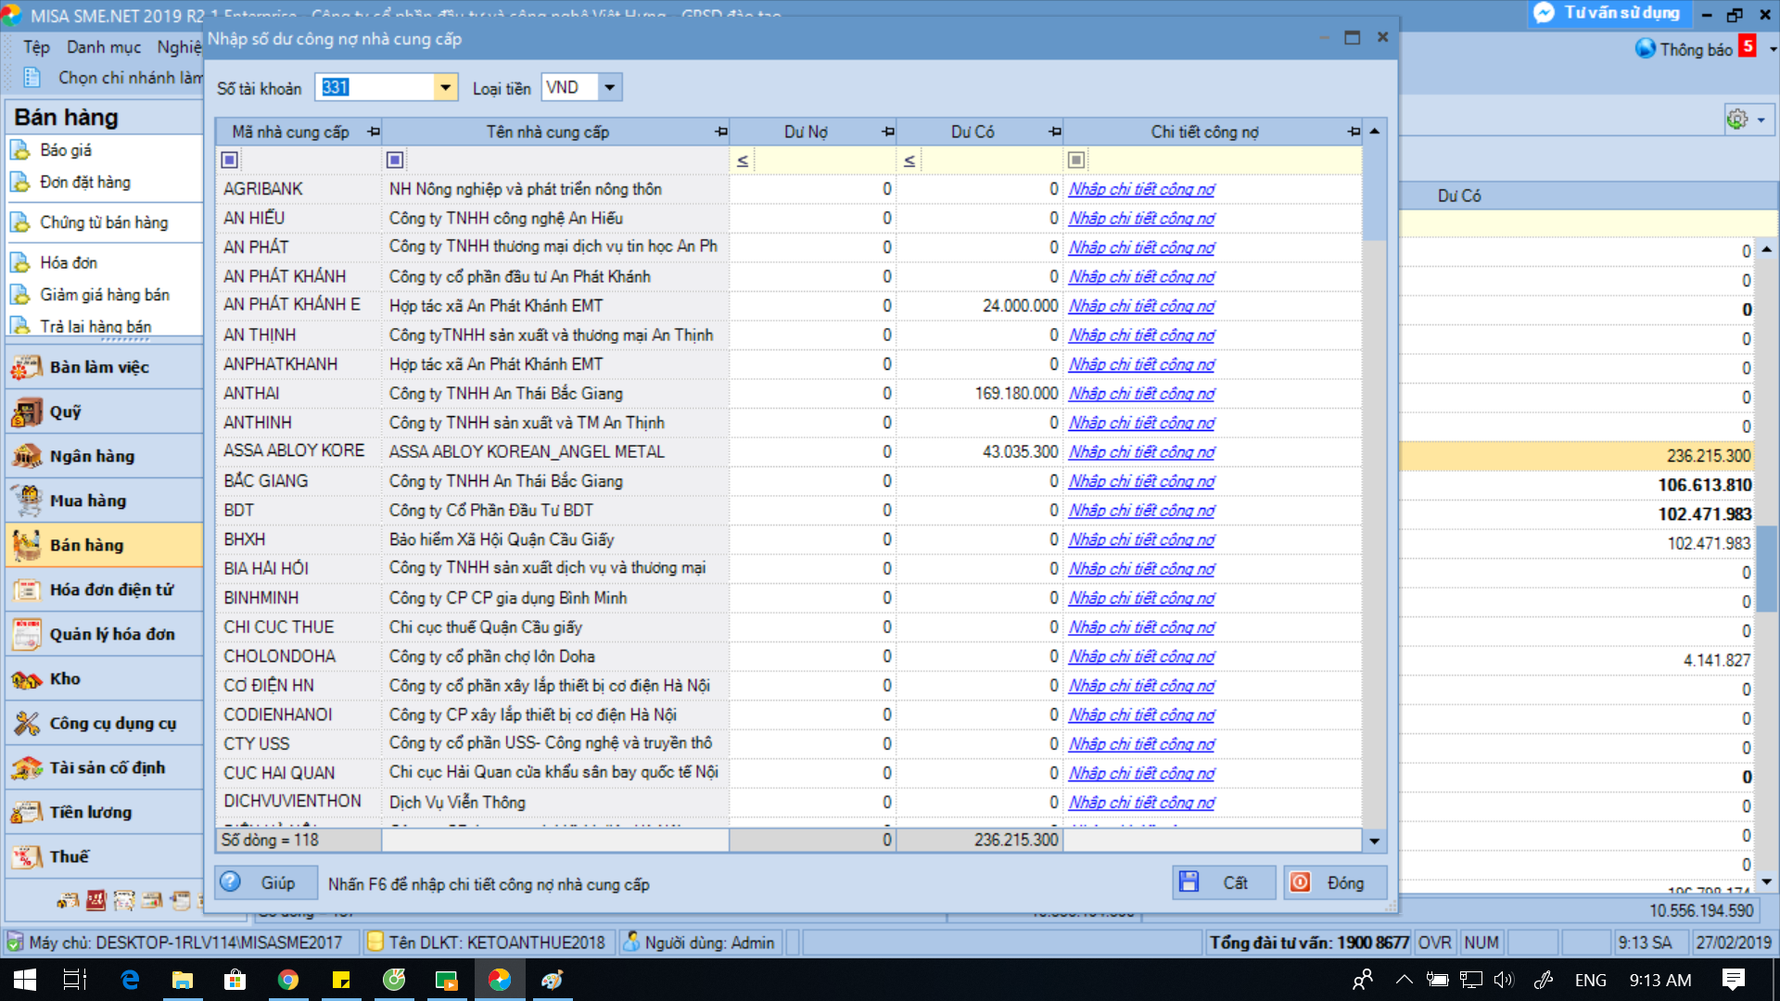Click the Báo giá document icon
This screenshot has width=1780, height=1001.
click(x=20, y=150)
